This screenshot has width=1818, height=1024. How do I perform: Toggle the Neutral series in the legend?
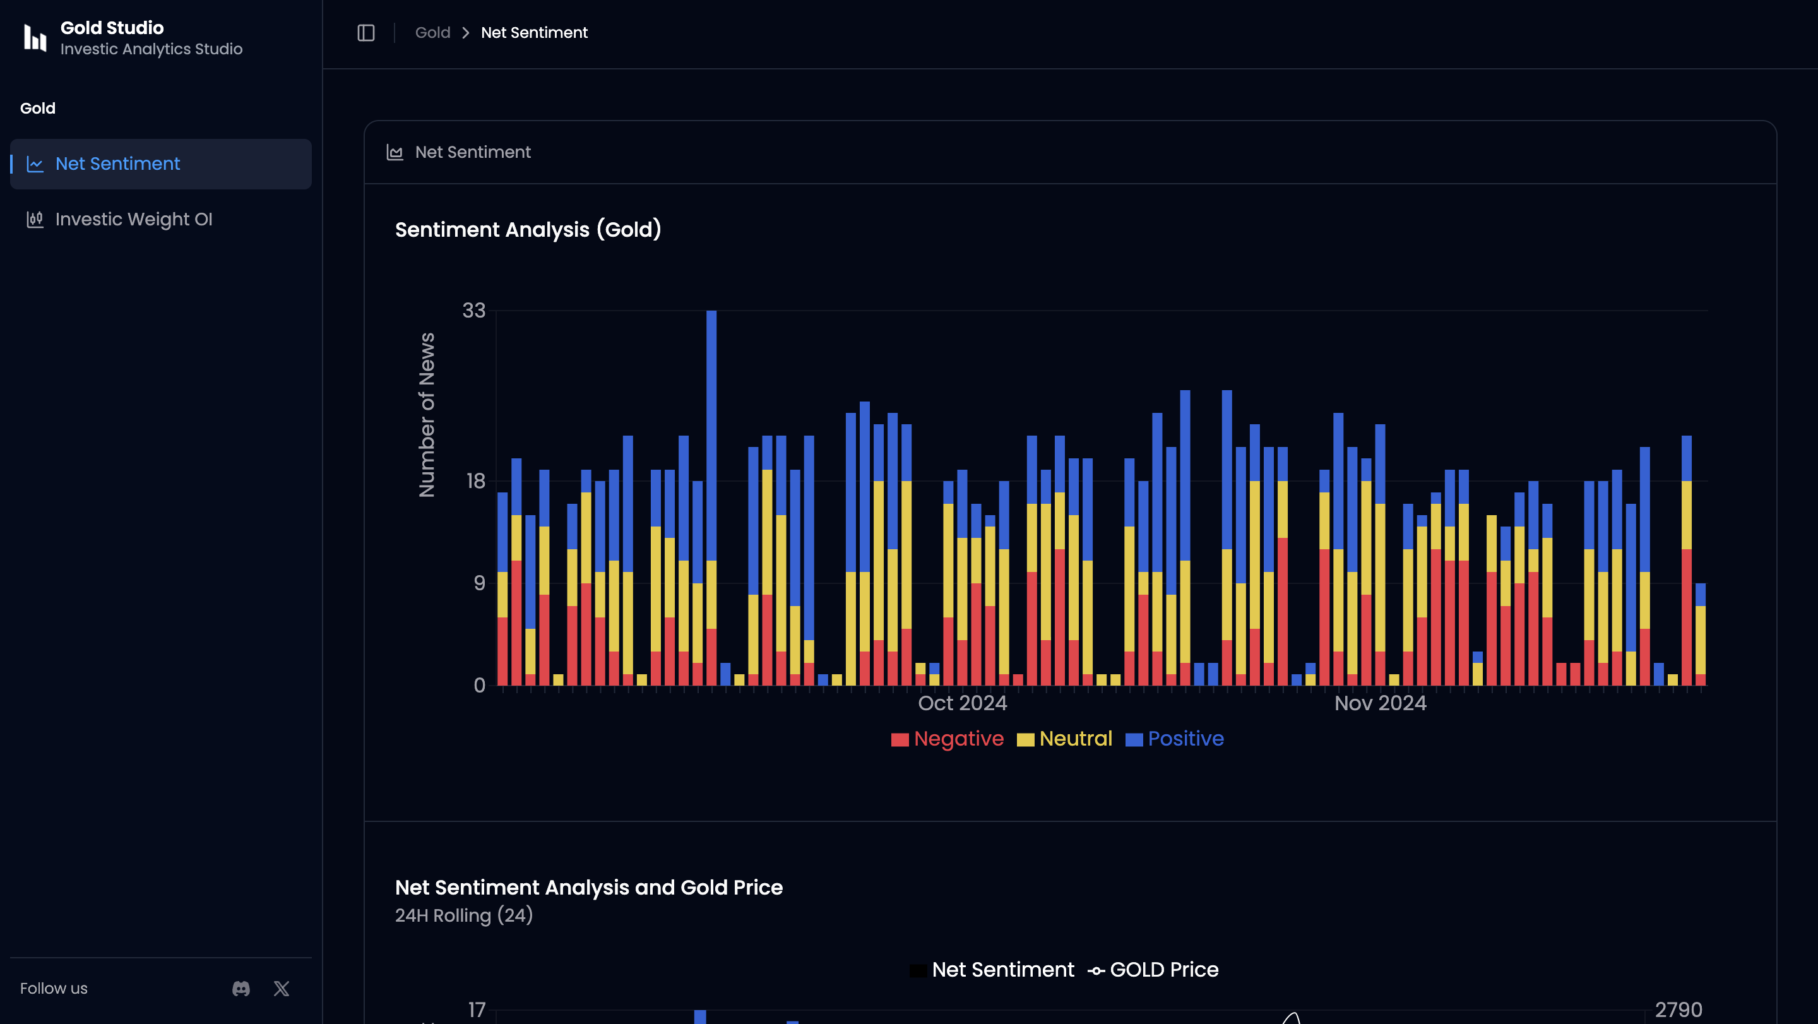pos(1075,738)
